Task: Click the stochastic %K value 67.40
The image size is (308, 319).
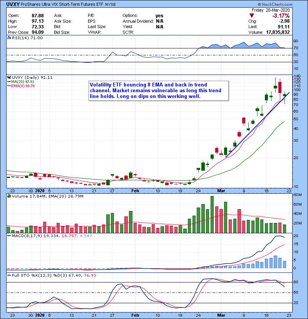Action: [x=74, y=276]
